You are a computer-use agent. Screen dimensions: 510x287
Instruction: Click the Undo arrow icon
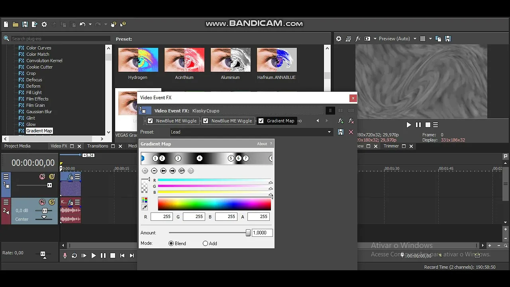(82, 24)
